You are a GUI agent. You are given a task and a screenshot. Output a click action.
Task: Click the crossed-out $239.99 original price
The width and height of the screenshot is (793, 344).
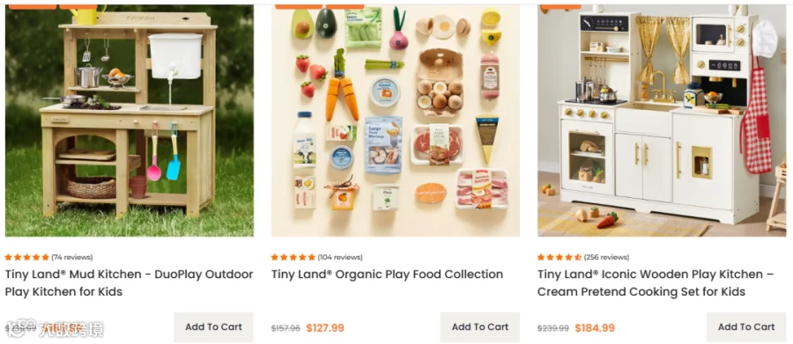point(552,328)
